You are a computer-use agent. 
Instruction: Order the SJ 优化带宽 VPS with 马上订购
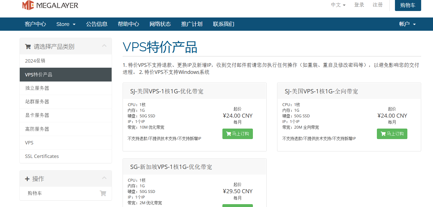(237, 134)
